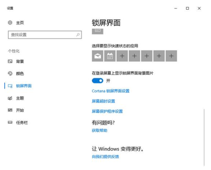This screenshot has height=170, width=211.
Task: Click the vertical scrollbar on the right
Action: 204,136
